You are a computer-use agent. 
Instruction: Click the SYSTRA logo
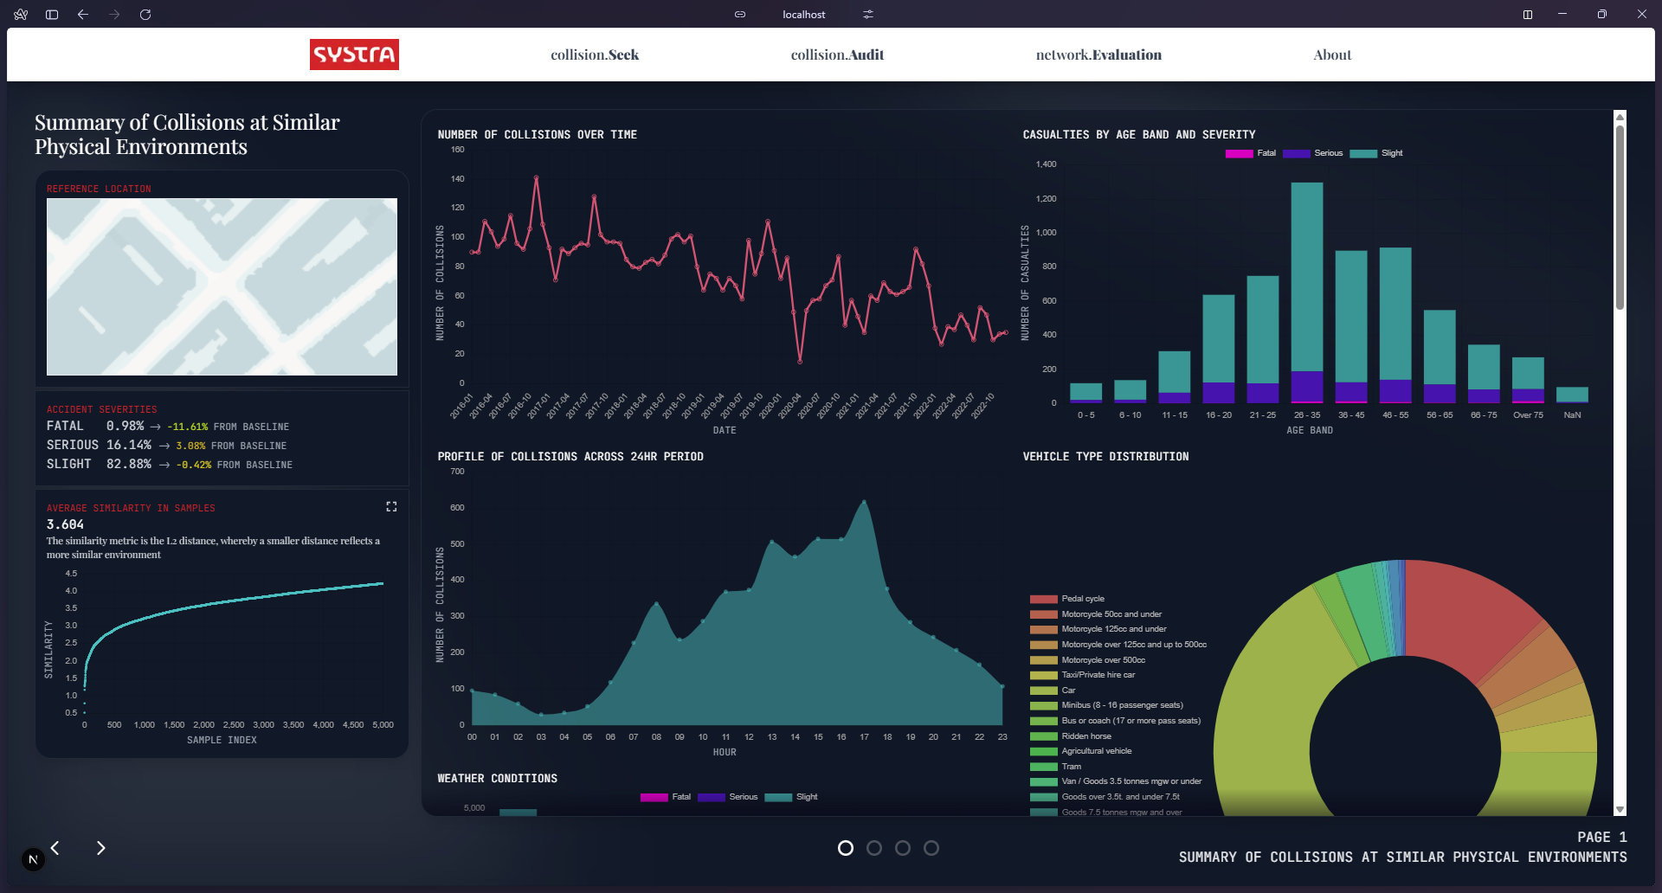point(354,55)
